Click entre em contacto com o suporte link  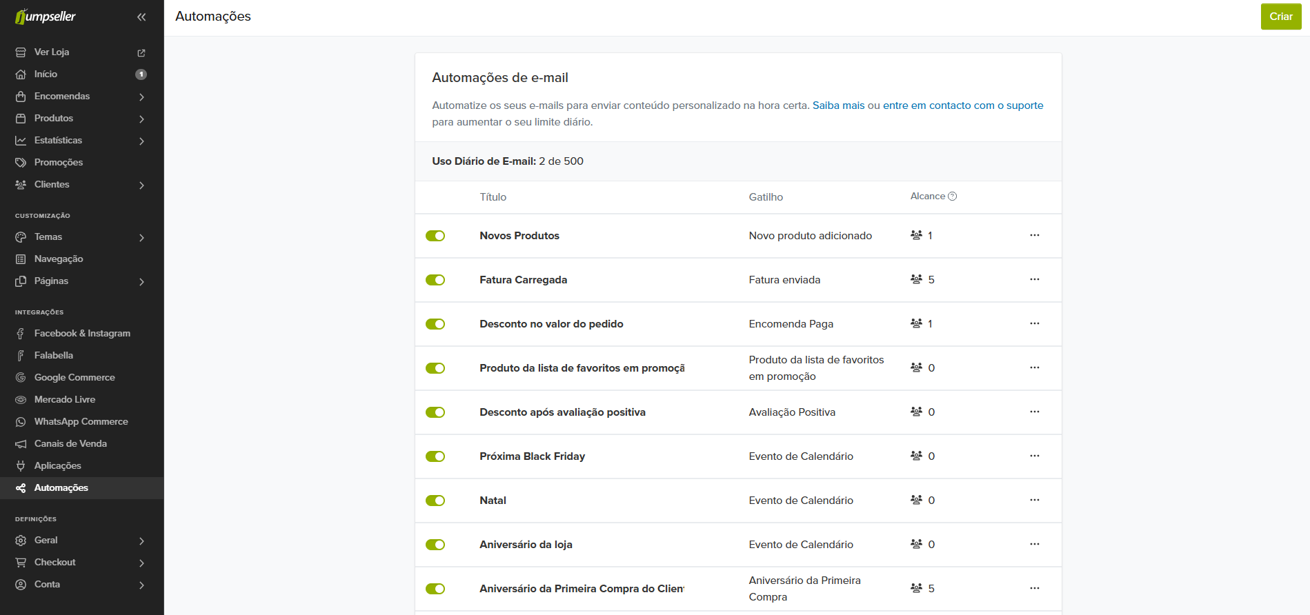[x=962, y=105]
